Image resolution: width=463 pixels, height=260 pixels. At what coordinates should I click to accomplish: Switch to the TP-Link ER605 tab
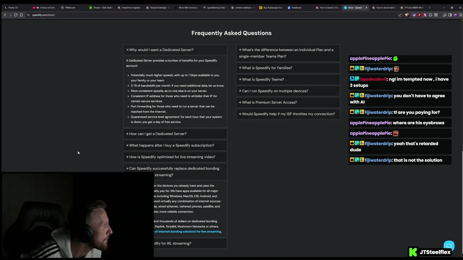[x=412, y=8]
